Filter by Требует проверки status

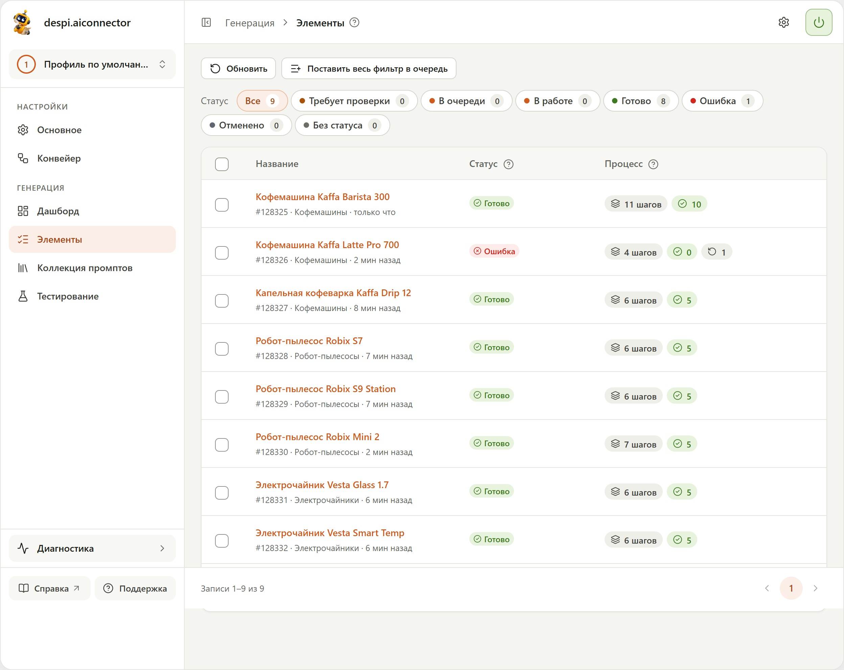[x=354, y=101]
